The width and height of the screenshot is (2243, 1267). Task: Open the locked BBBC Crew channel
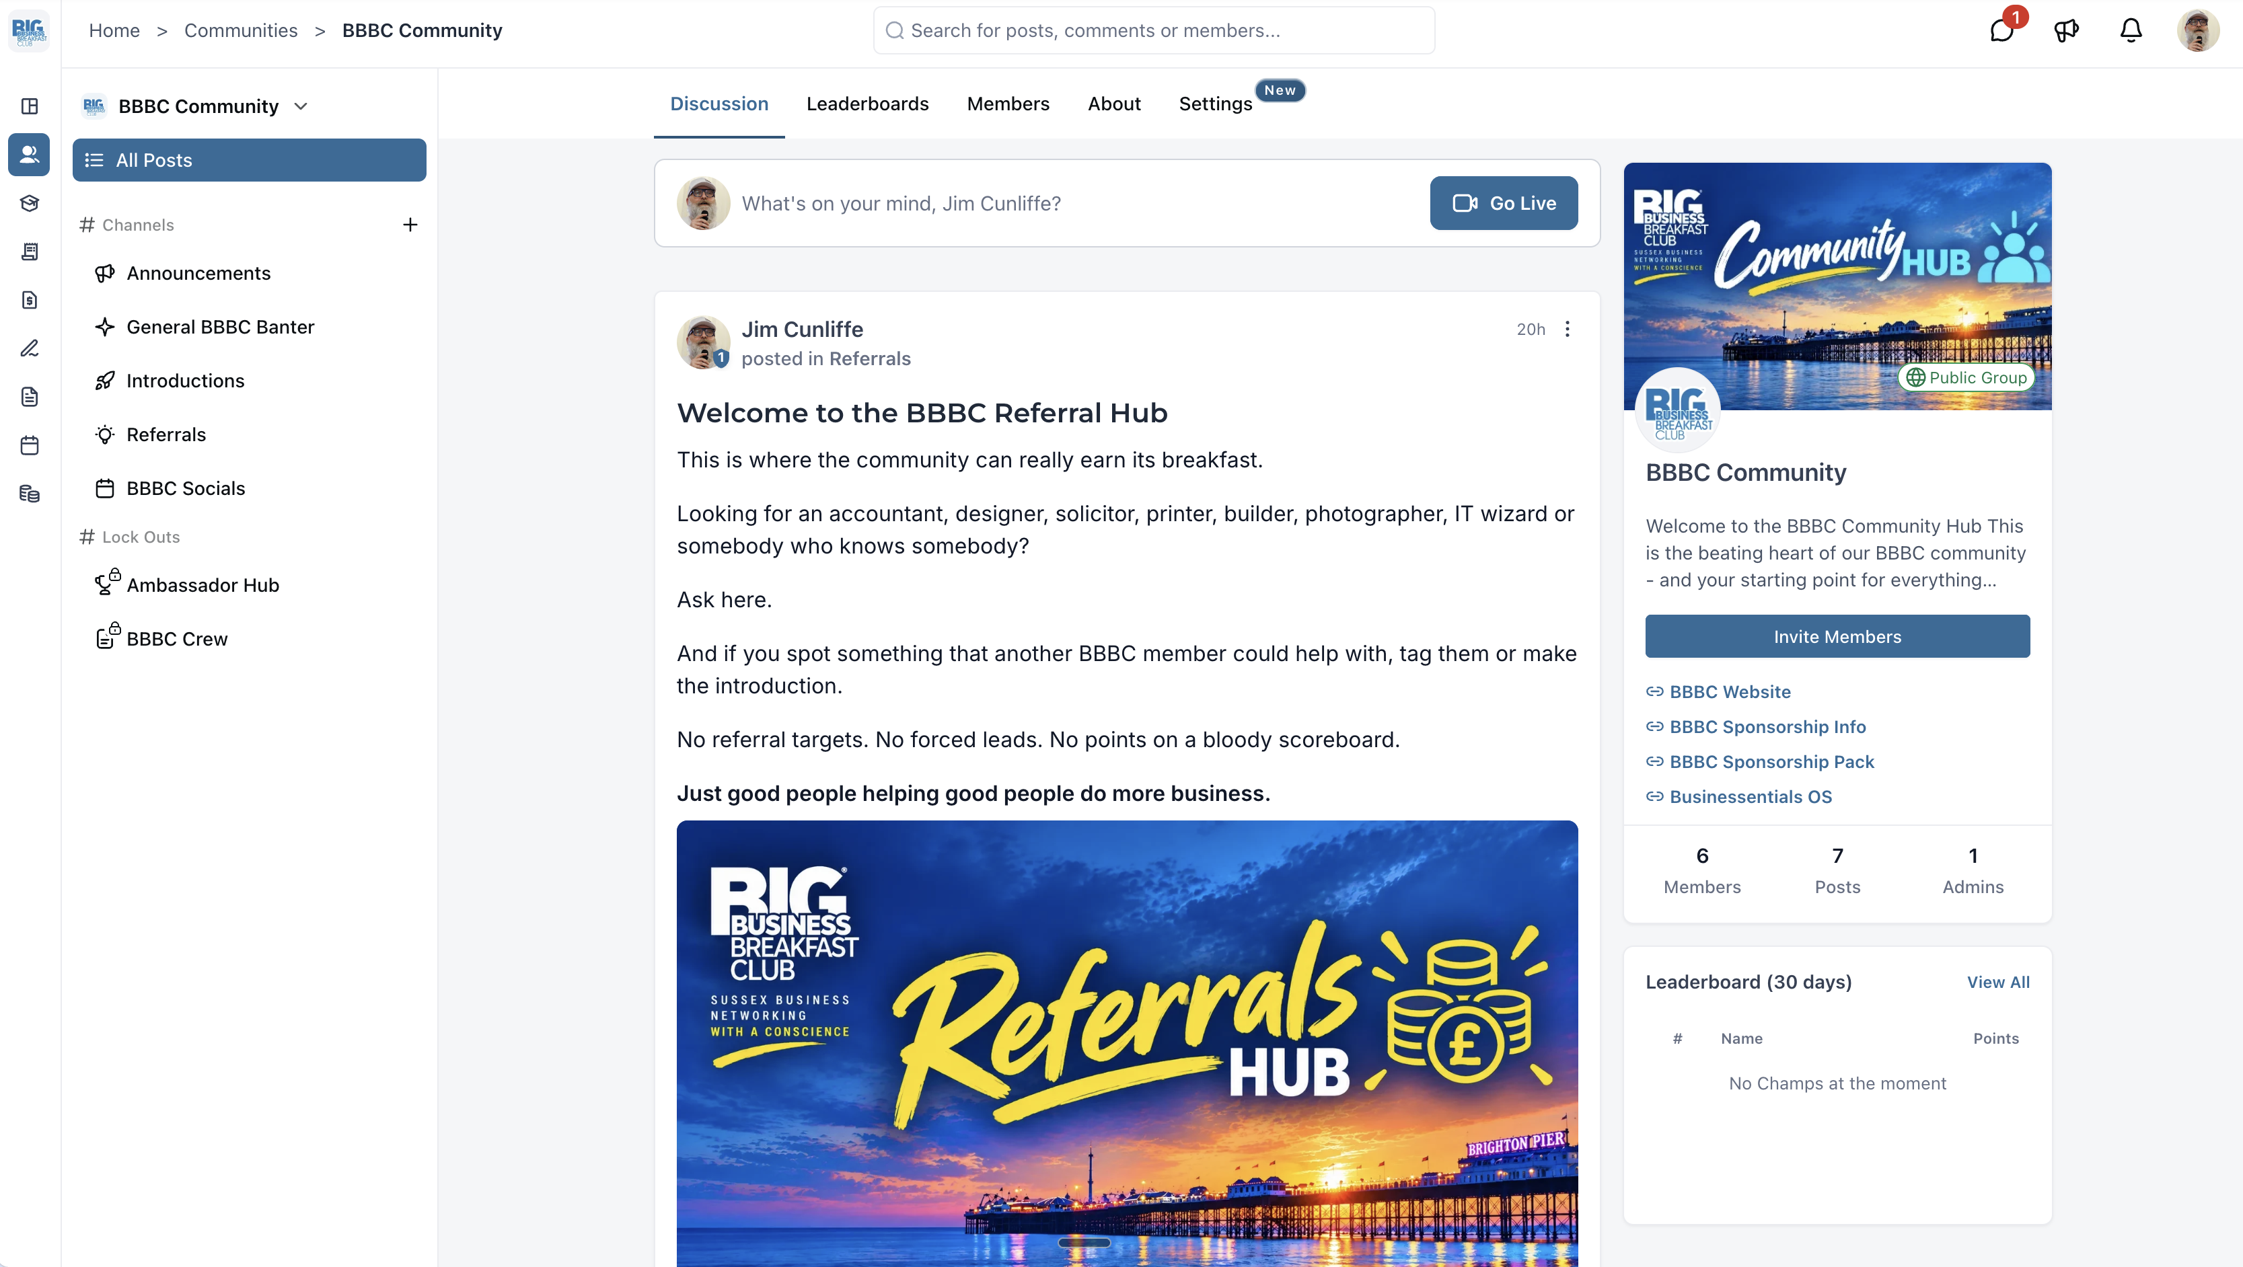coord(177,639)
